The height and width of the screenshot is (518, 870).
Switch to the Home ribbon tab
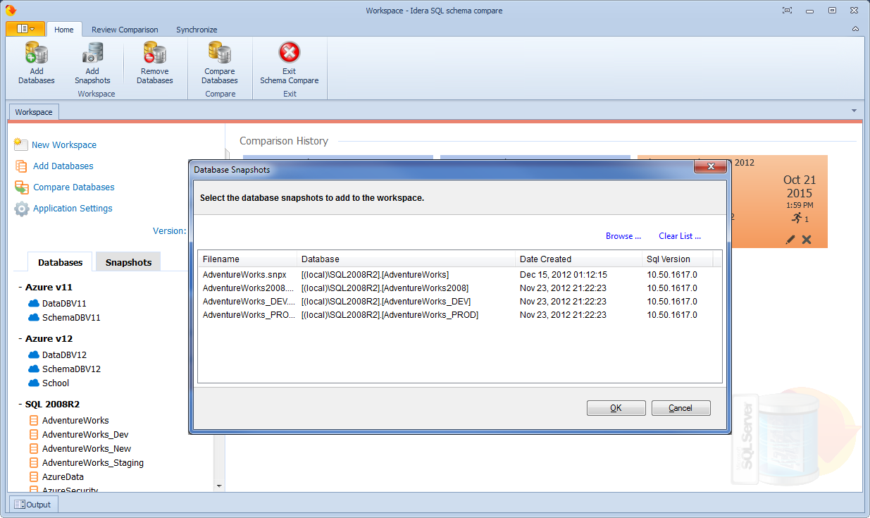coord(64,30)
